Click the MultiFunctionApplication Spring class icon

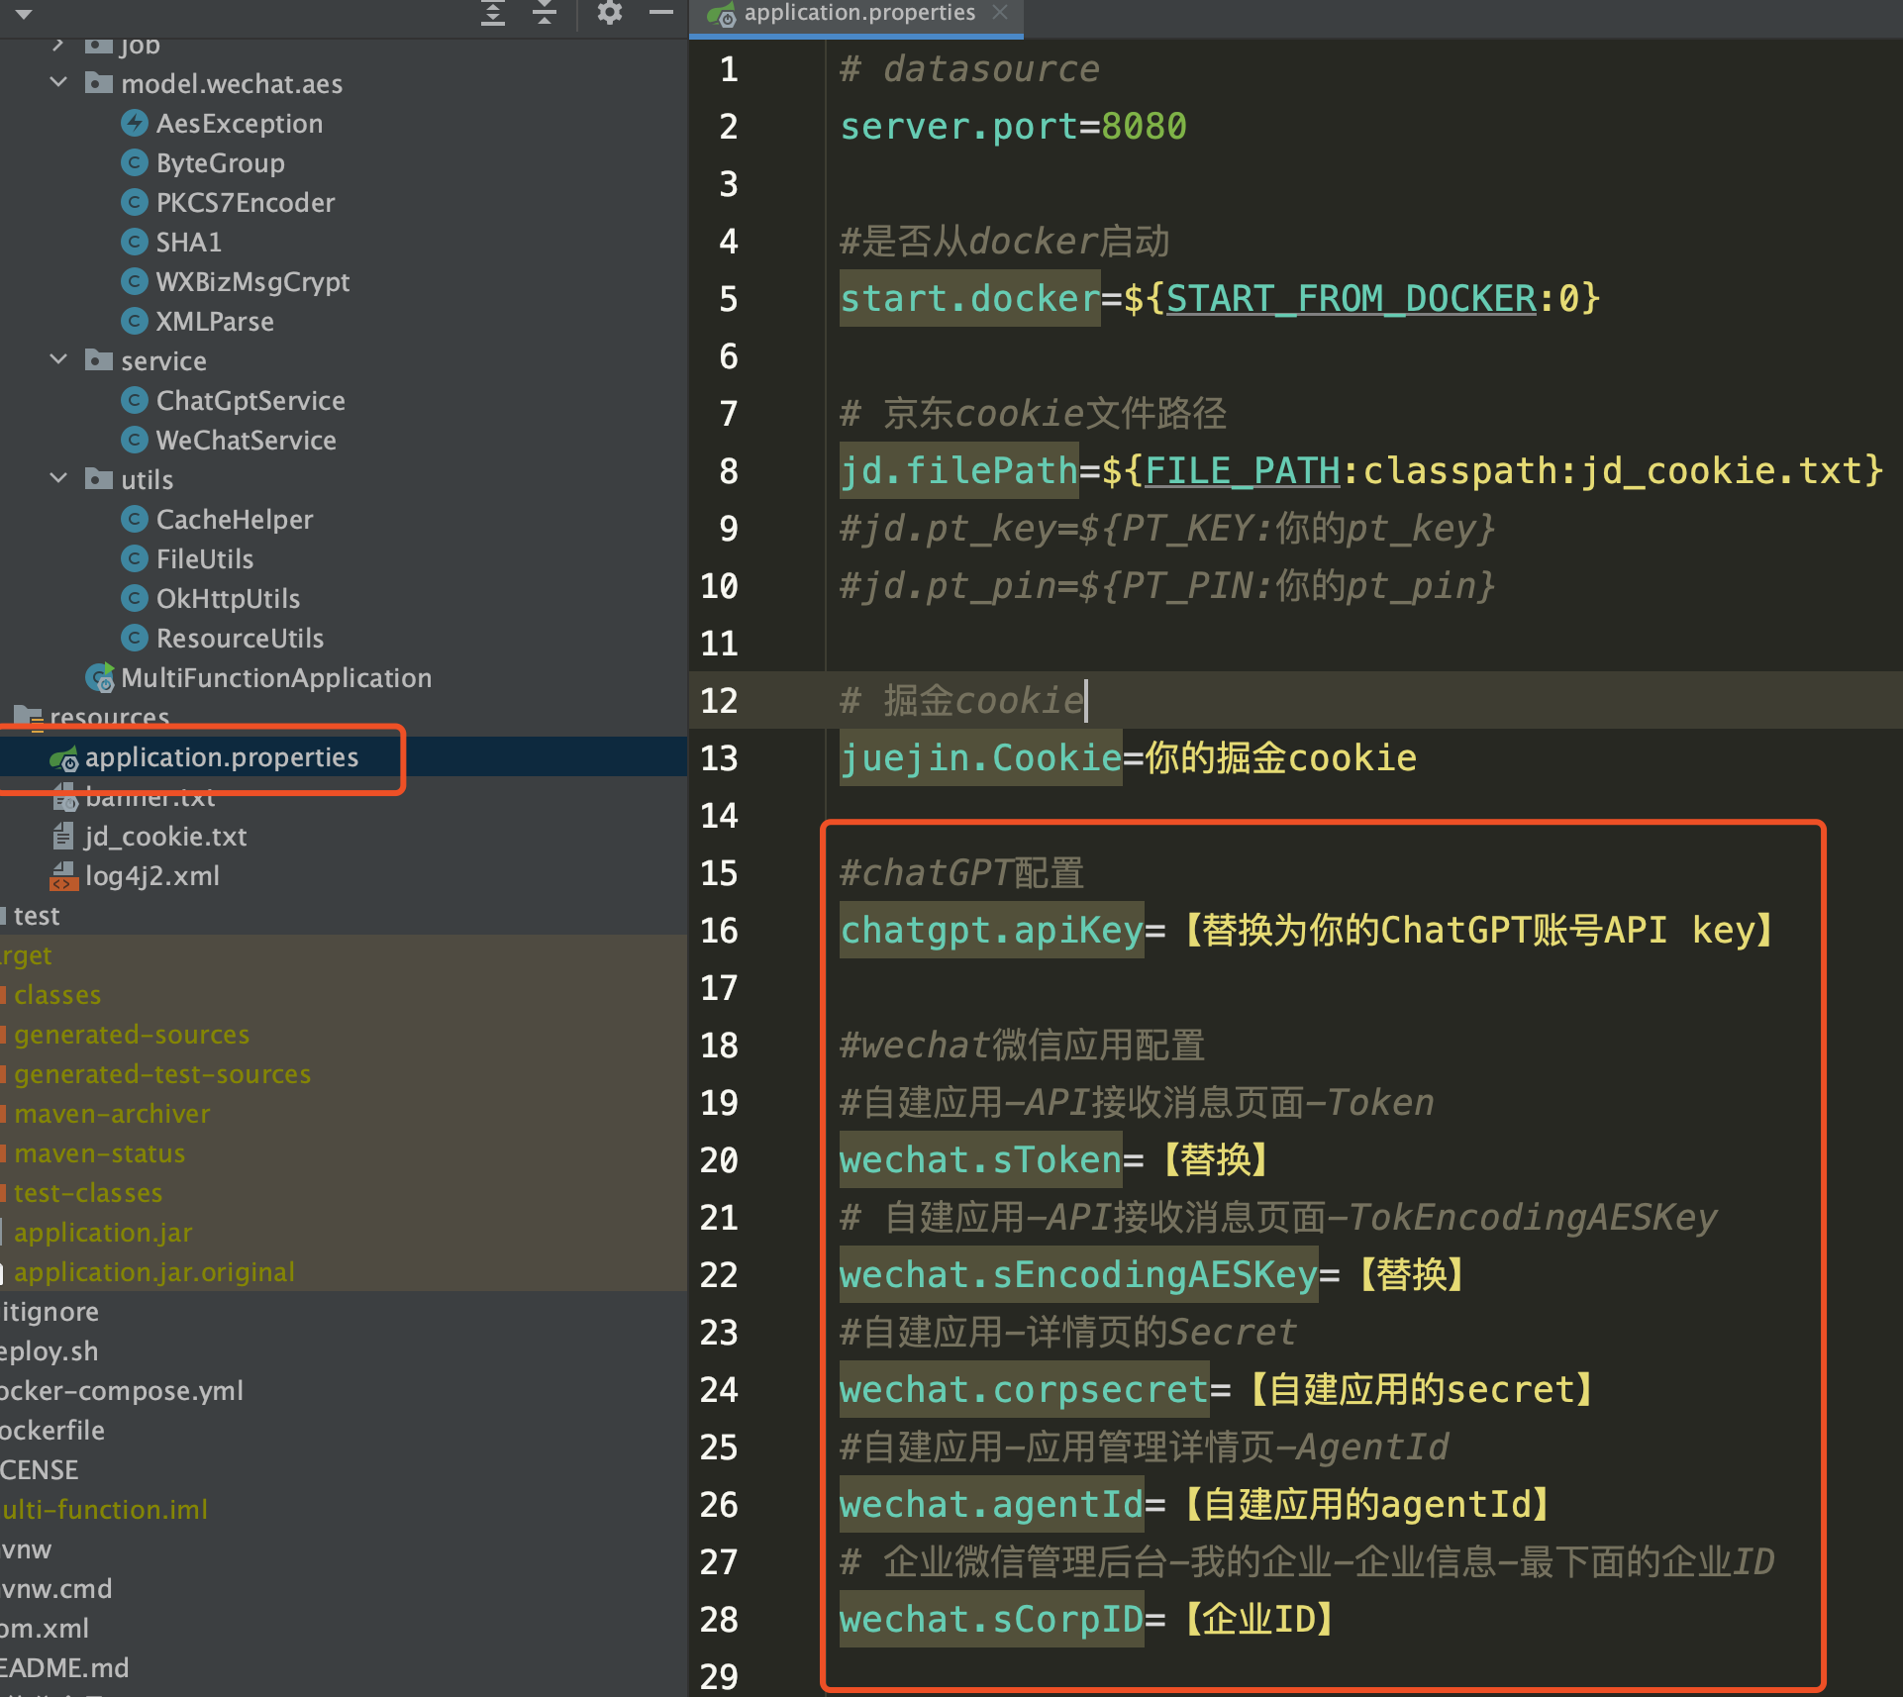[99, 678]
